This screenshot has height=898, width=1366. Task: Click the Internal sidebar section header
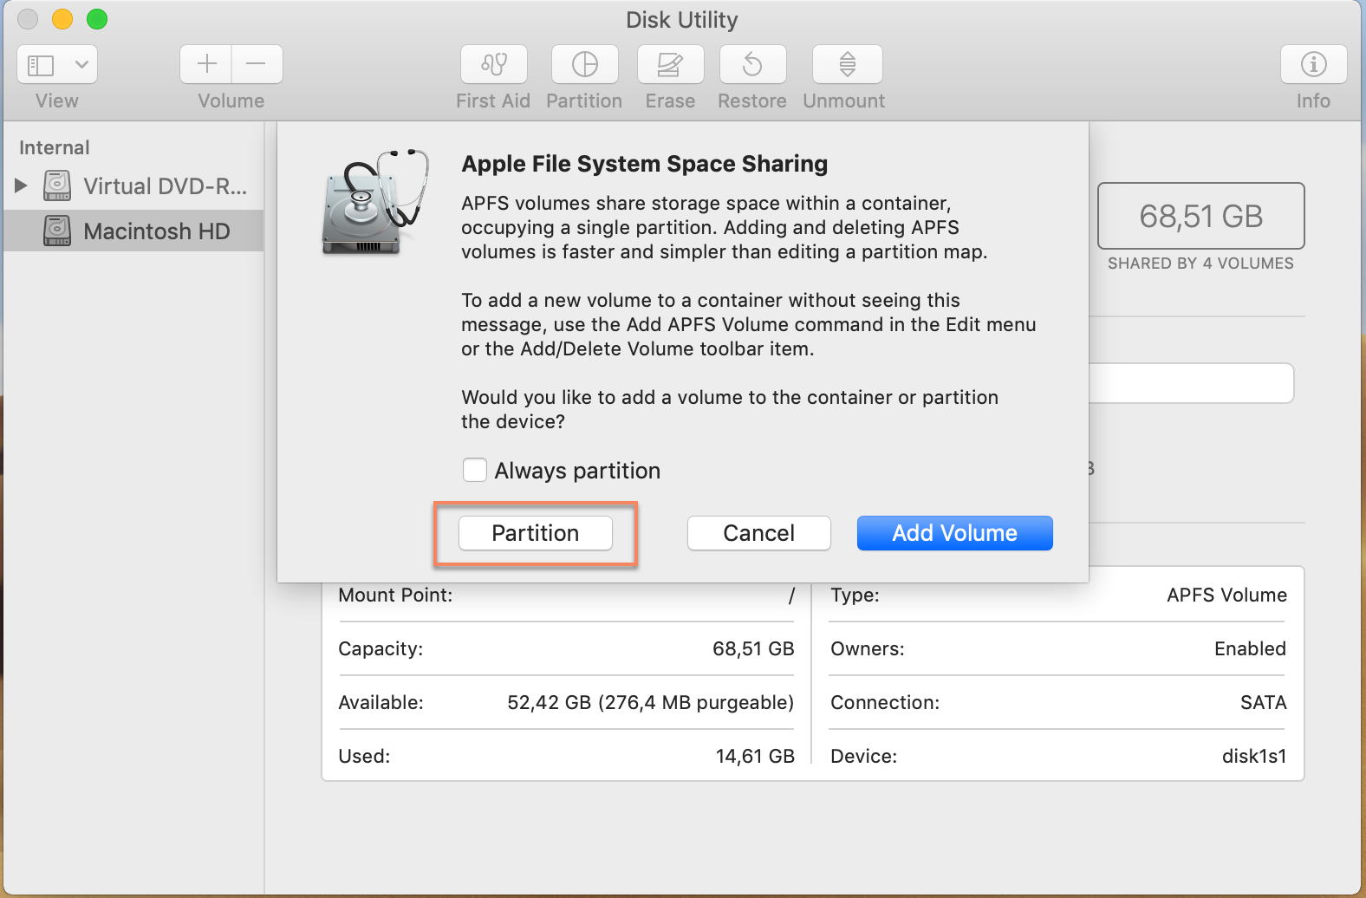pyautogui.click(x=55, y=147)
